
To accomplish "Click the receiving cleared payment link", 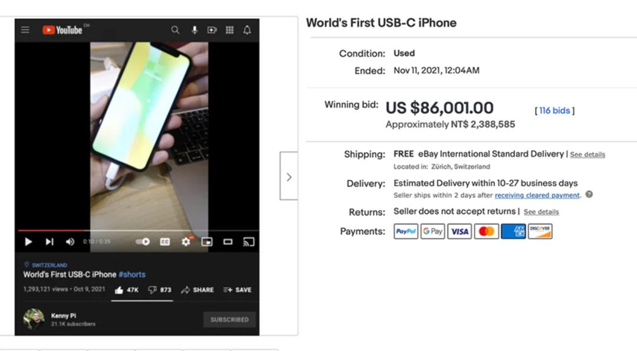I will [x=537, y=195].
